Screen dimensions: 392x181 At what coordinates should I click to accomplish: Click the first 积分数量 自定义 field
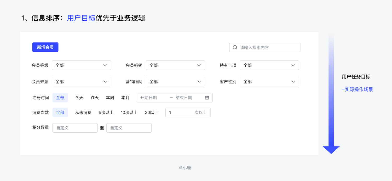pos(75,128)
